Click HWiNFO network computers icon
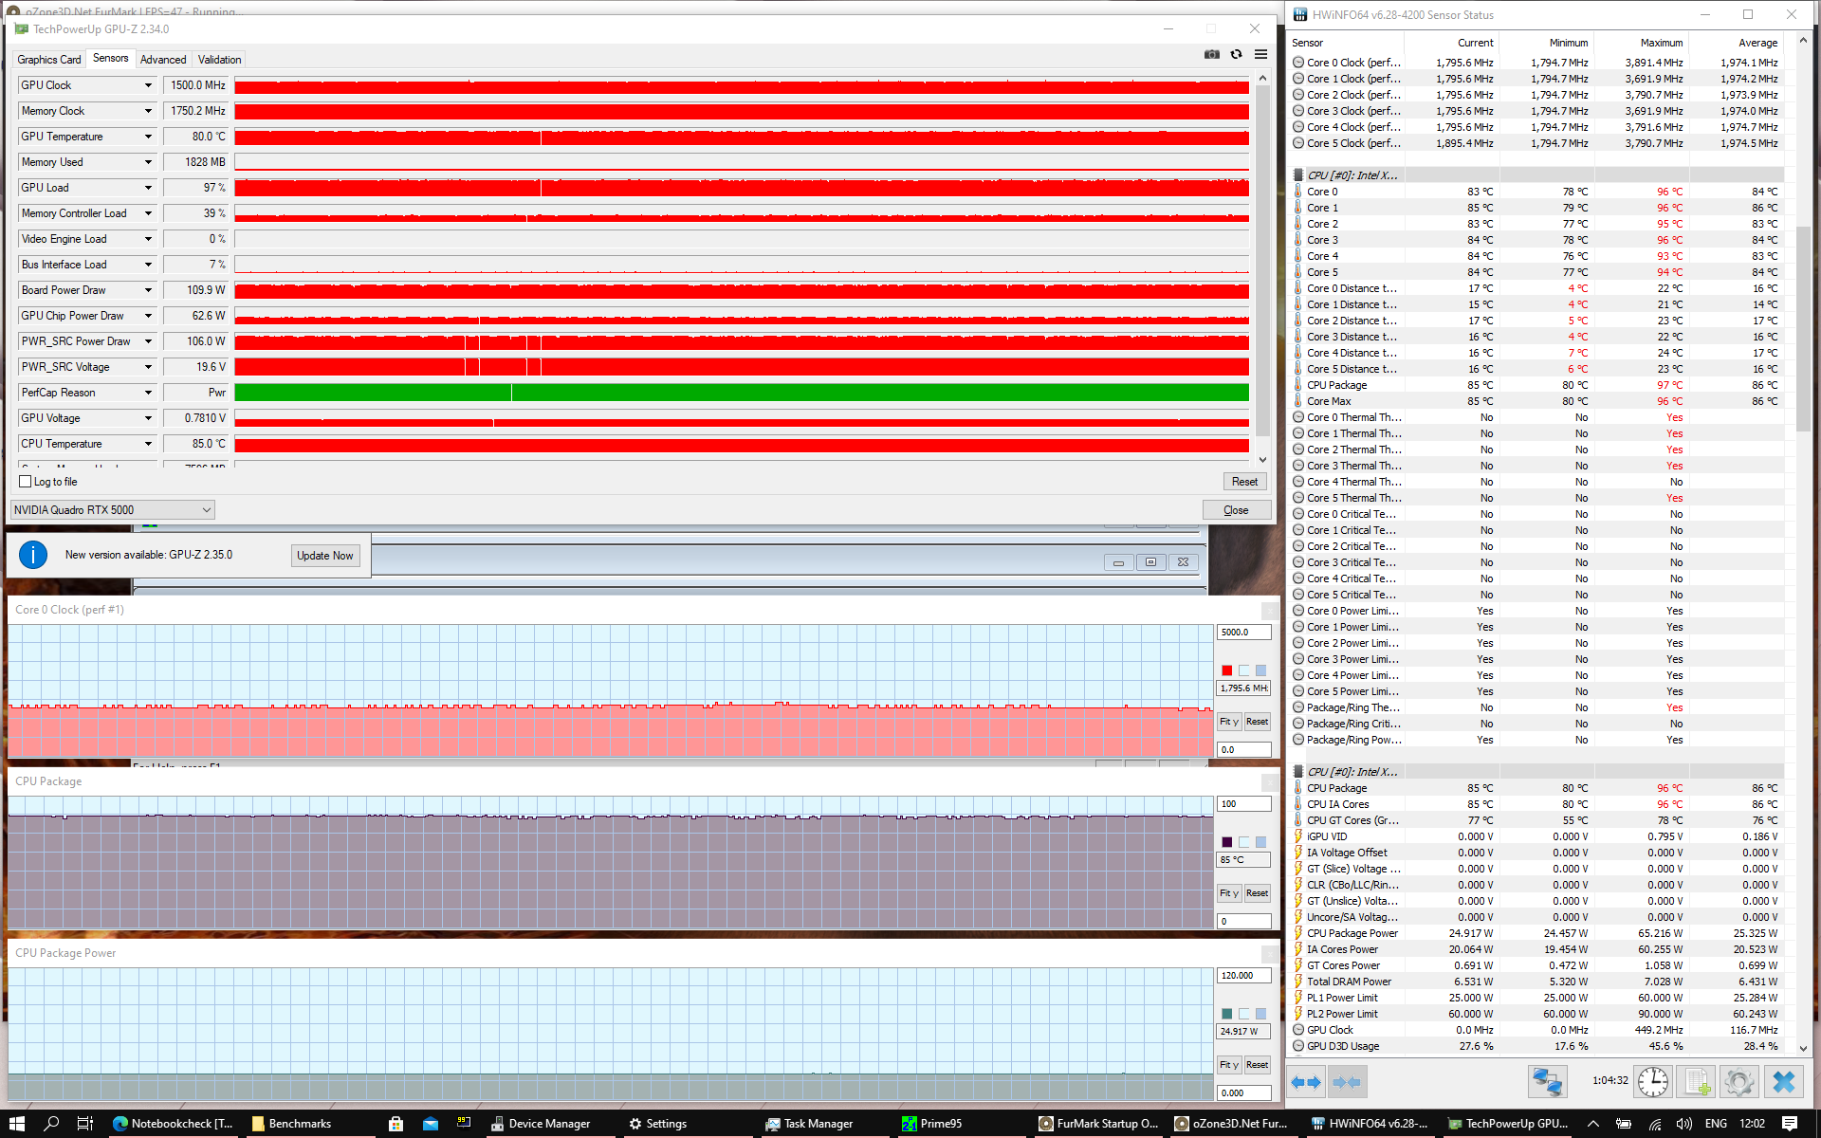The height and width of the screenshot is (1138, 1821). [x=1547, y=1081]
